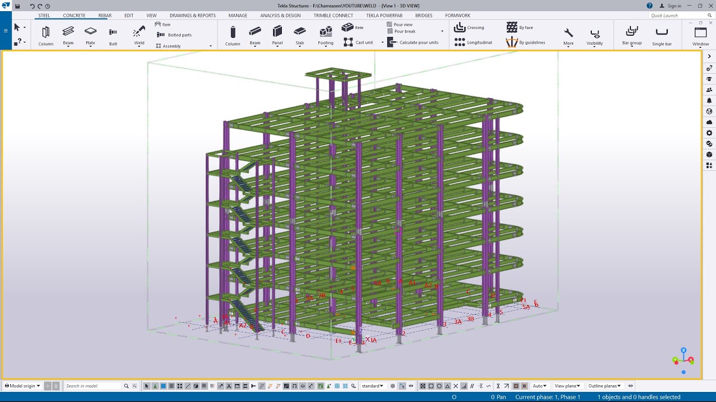The width and height of the screenshot is (716, 402).
Task: Click the concrete Column tool icon
Action: (233, 32)
